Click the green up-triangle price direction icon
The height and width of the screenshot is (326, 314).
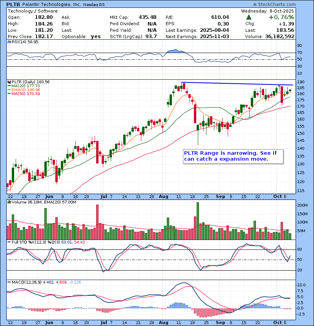pyautogui.click(x=249, y=17)
